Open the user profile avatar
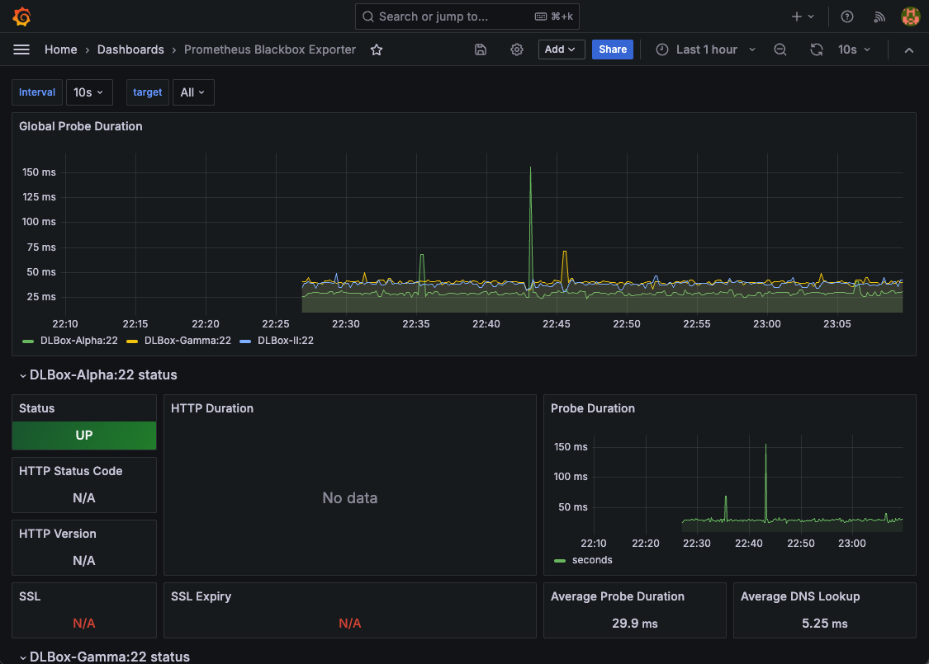This screenshot has width=929, height=664. click(910, 16)
